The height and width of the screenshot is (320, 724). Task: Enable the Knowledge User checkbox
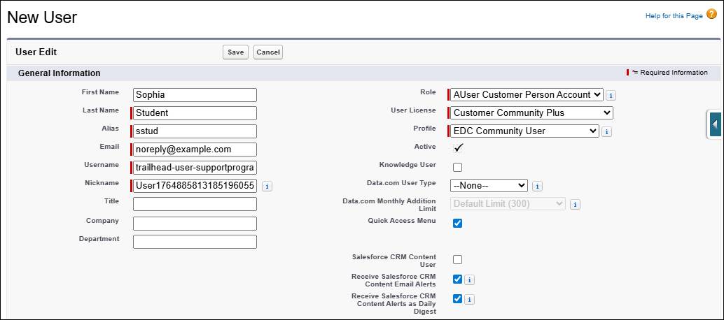pyautogui.click(x=458, y=167)
